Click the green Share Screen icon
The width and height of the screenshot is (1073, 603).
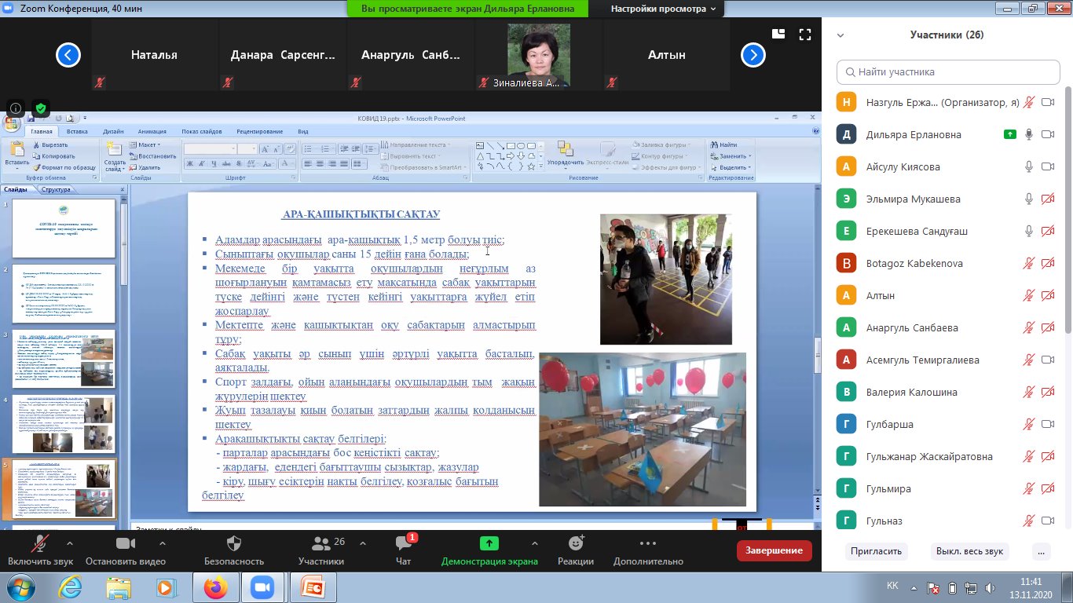489,544
